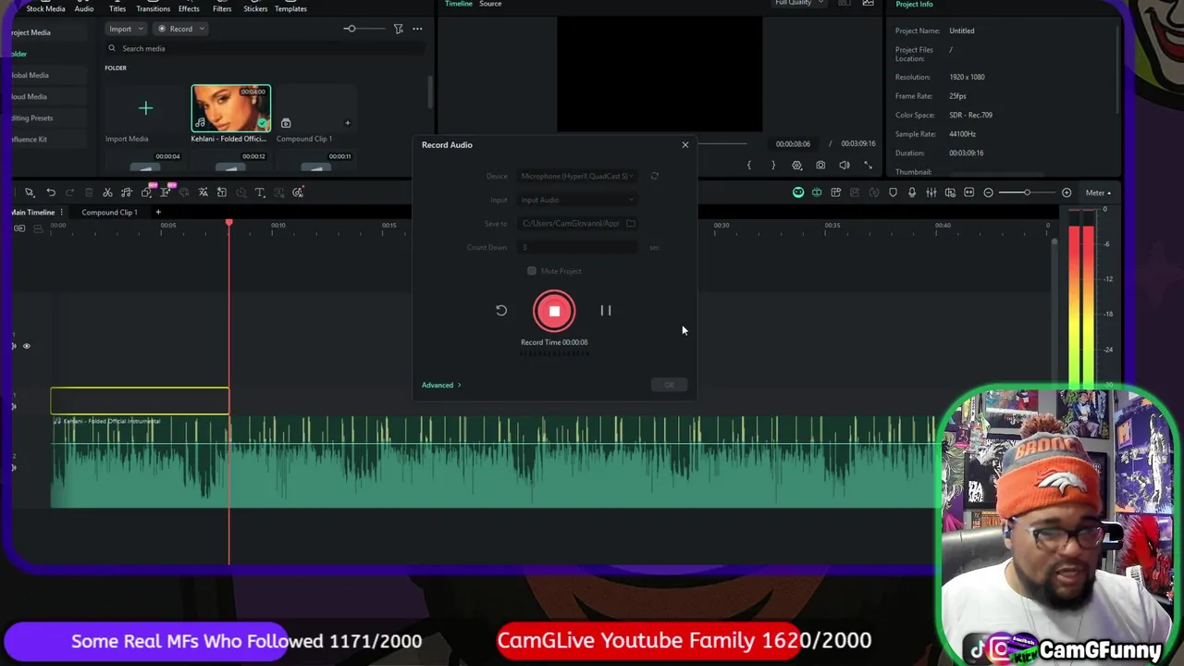Open the preview settings icon

796,166
